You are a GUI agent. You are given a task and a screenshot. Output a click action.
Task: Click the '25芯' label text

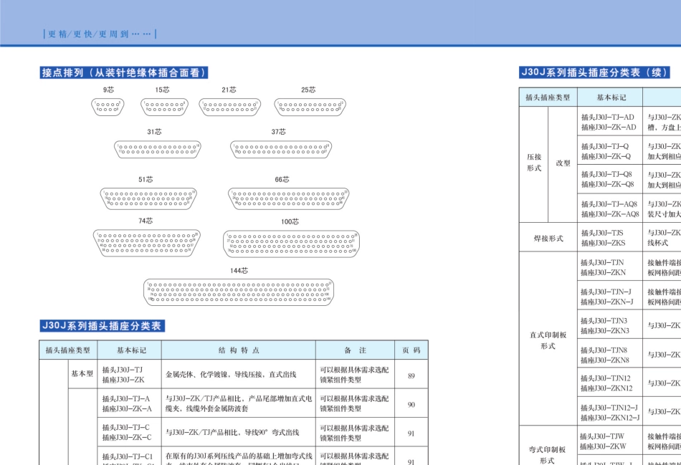[308, 90]
